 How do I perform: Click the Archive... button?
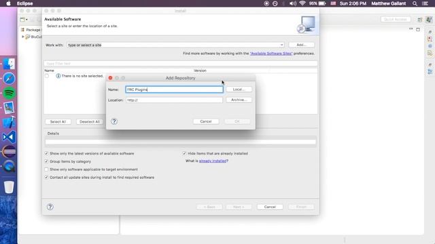(239, 100)
